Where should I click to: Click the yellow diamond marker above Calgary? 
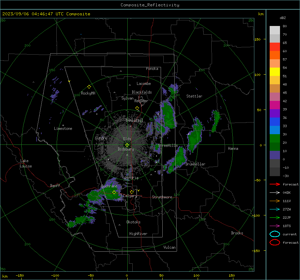pyautogui.click(x=132, y=192)
